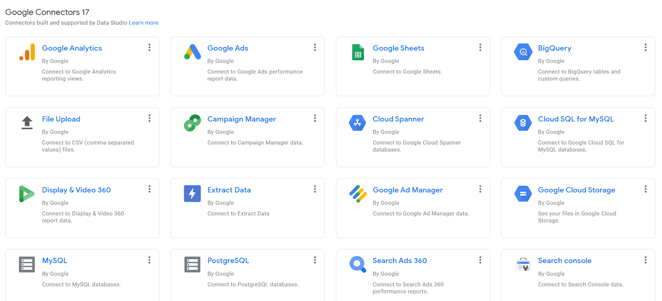Open BigQuery card three-dot menu
The width and height of the screenshot is (662, 301).
click(x=645, y=47)
